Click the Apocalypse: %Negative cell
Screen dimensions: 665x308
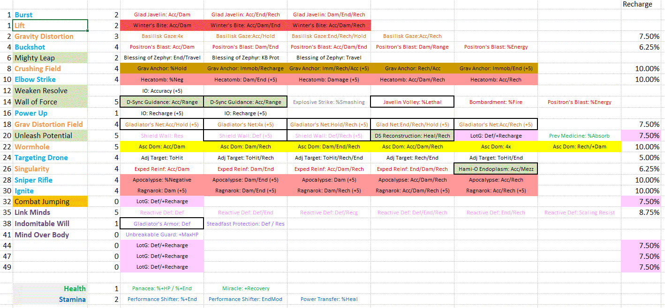(162, 180)
